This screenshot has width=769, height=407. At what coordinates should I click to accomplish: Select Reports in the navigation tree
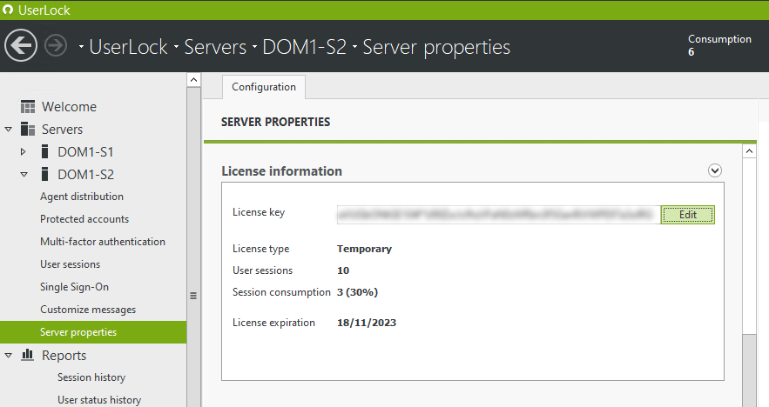[x=64, y=355]
